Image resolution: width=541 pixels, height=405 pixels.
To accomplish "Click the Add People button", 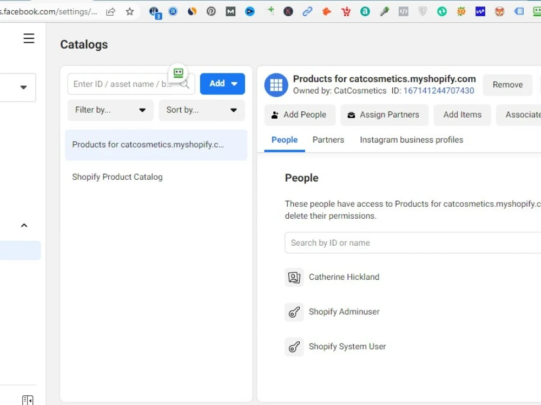I will point(300,114).
